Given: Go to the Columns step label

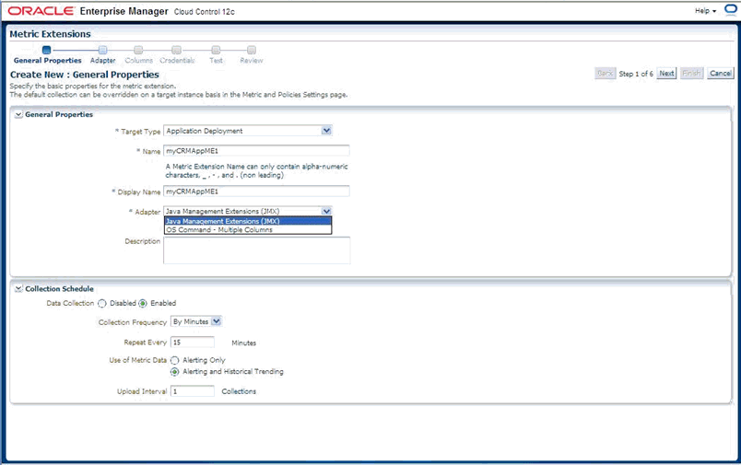Looking at the screenshot, I should [x=138, y=61].
